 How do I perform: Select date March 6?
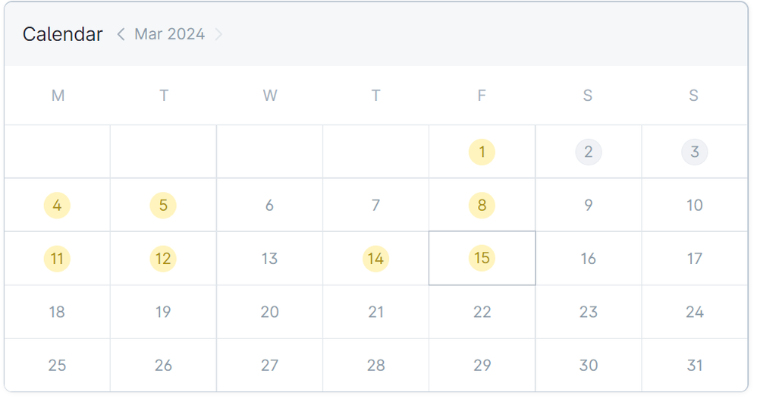[x=269, y=206]
